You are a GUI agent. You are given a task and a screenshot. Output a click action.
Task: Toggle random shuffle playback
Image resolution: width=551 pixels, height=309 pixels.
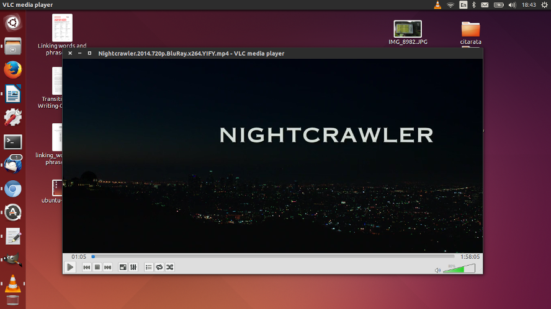coord(170,268)
